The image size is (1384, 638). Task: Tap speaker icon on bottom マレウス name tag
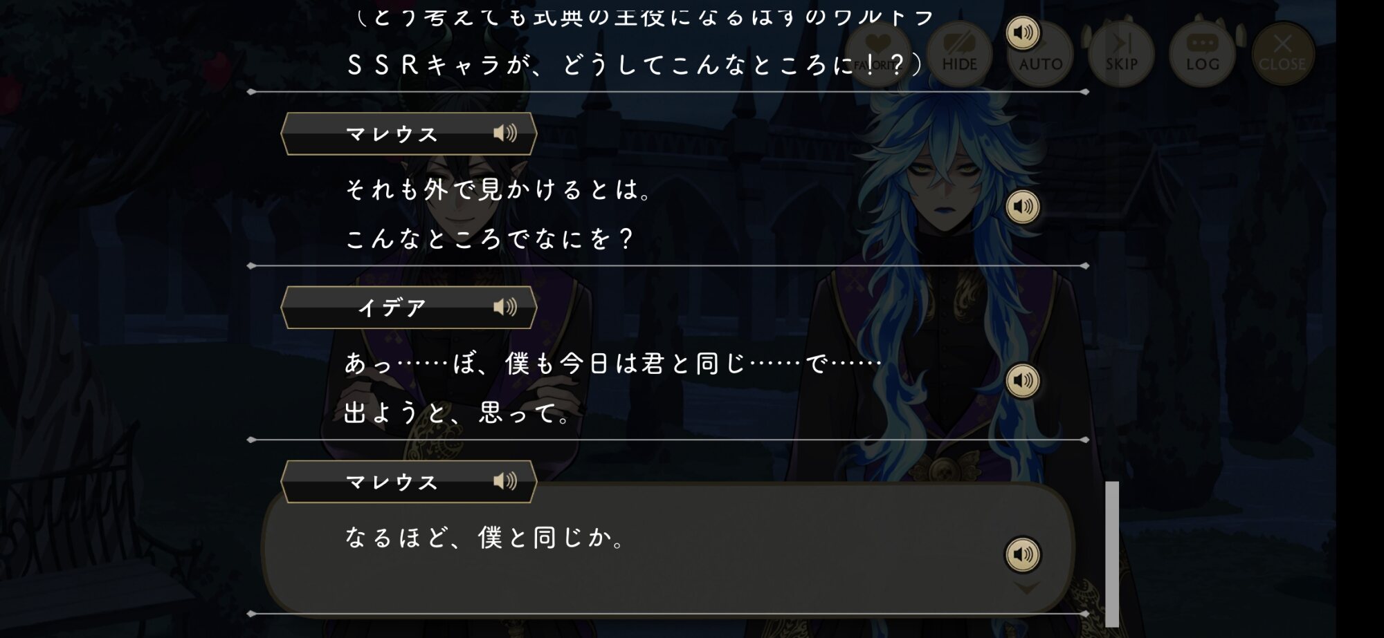point(505,480)
